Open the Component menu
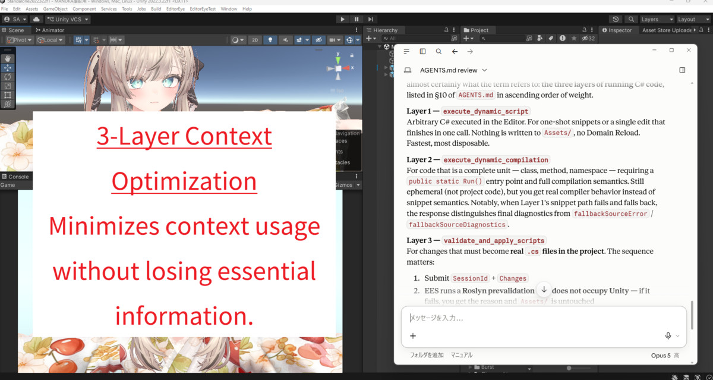The width and height of the screenshot is (713, 380). 84,10
